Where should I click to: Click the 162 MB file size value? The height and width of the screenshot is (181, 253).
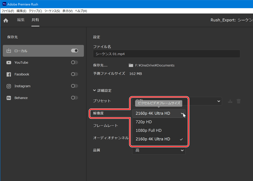(x=136, y=74)
